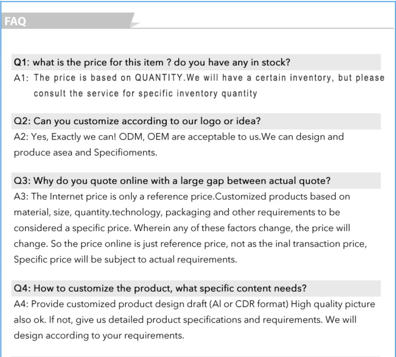
Task: Expand the Q3 online quote gap question
Action: click(172, 181)
